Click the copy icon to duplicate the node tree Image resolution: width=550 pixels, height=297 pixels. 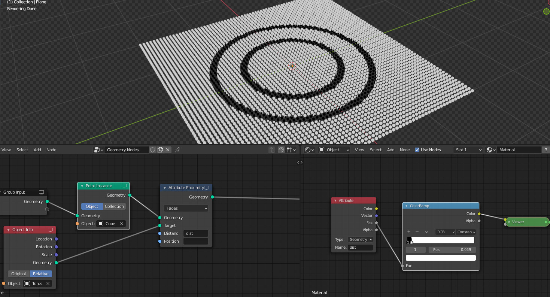pos(160,149)
